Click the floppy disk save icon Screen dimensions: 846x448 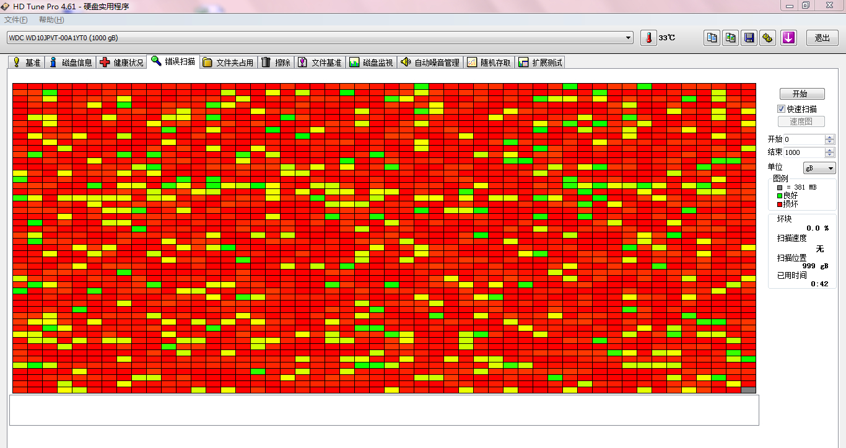749,38
